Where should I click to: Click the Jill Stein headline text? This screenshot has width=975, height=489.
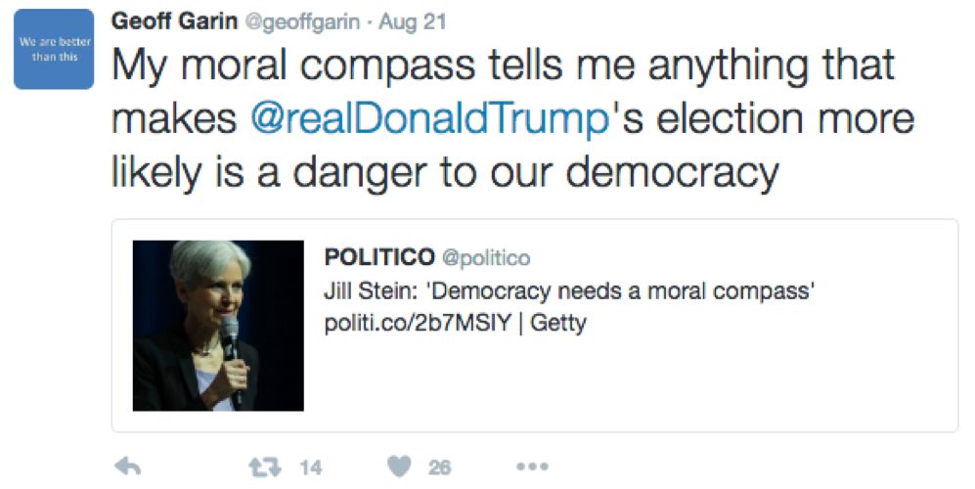click(569, 290)
